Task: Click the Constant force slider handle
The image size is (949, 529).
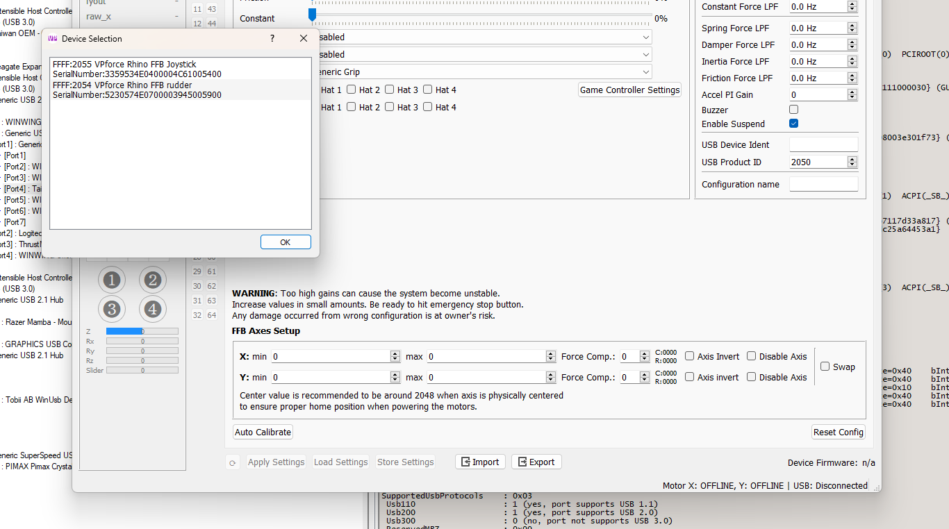Action: coord(312,15)
